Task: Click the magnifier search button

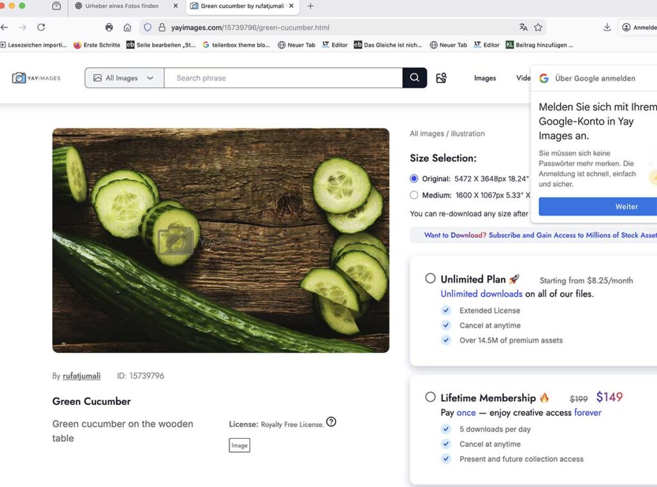Action: pos(414,78)
